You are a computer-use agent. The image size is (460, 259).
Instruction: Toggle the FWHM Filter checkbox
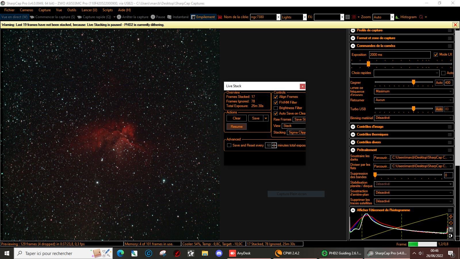[x=276, y=102]
